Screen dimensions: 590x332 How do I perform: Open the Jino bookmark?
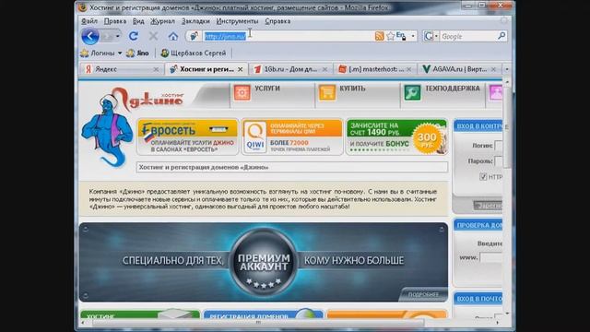pyautogui.click(x=137, y=53)
